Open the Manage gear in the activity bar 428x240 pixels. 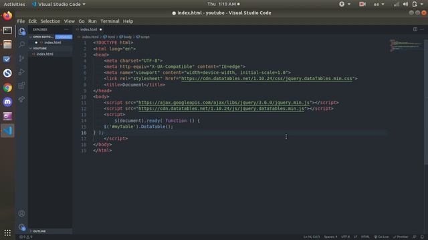(22, 227)
